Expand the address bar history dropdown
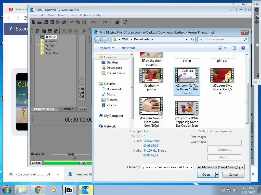Viewport: 261px width, 195px height. pos(187,39)
